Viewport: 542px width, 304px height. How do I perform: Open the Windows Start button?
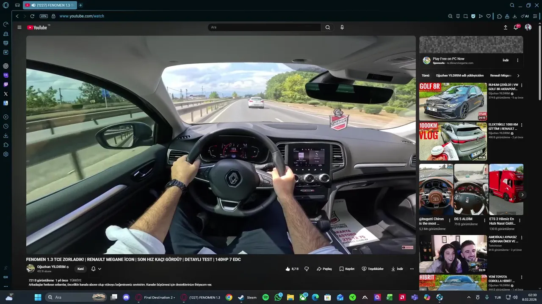pyautogui.click(x=38, y=297)
